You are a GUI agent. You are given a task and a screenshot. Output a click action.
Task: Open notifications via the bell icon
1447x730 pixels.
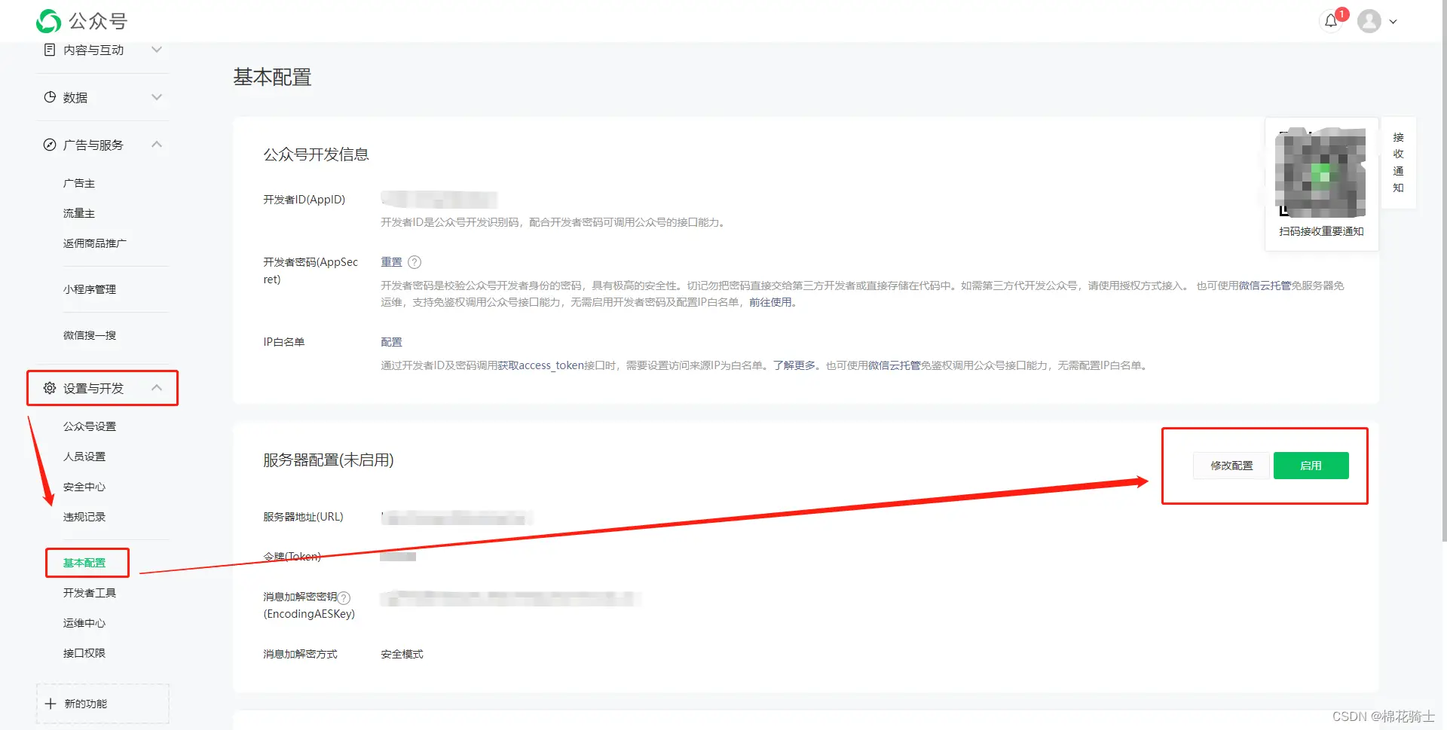[1330, 21]
